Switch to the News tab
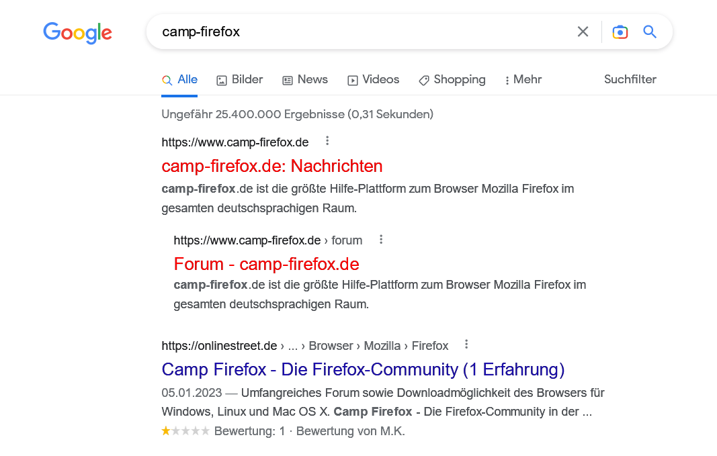Image resolution: width=717 pixels, height=456 pixels. coord(305,80)
